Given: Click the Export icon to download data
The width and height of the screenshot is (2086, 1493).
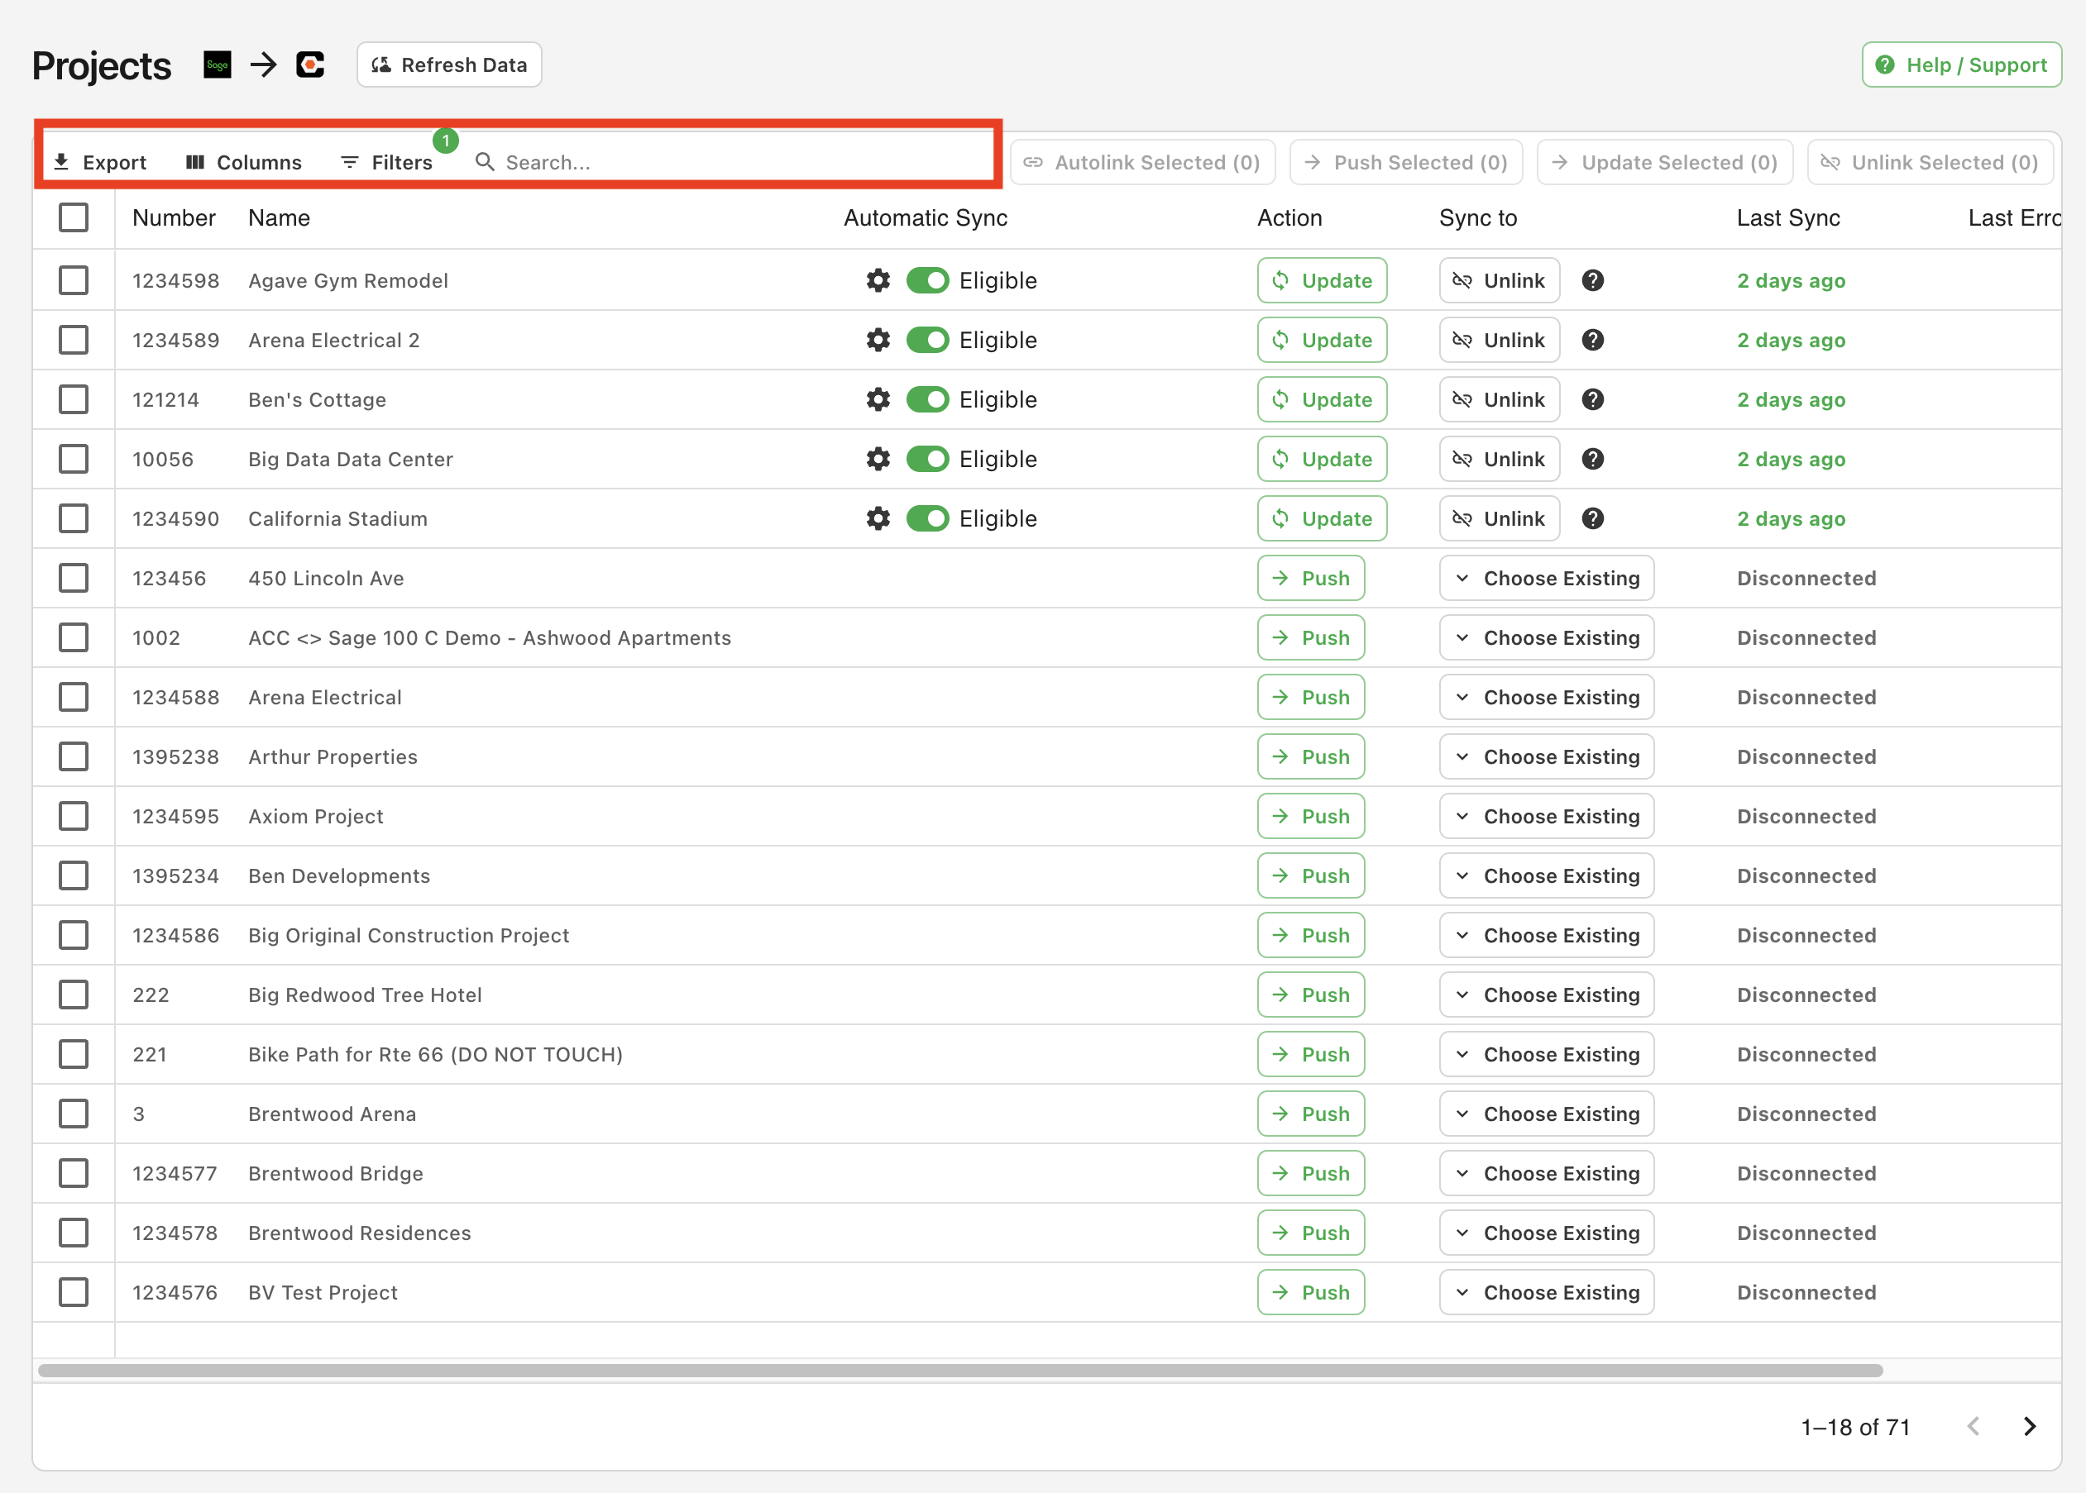Looking at the screenshot, I should (x=100, y=161).
